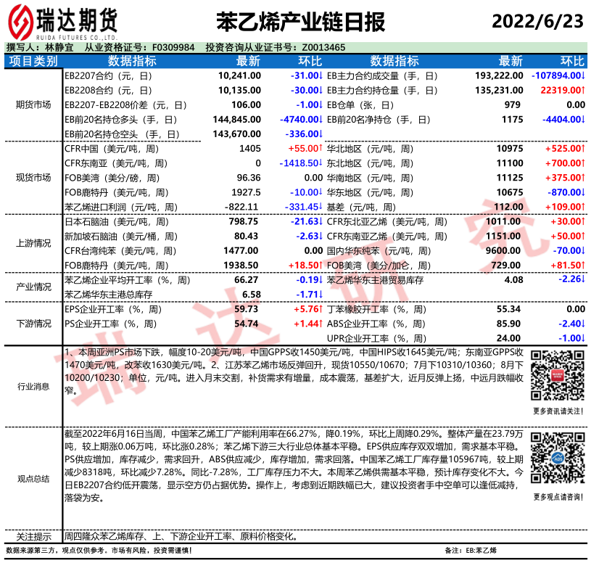
Task: Select the 观点总结 section label
Action: pos(33,479)
